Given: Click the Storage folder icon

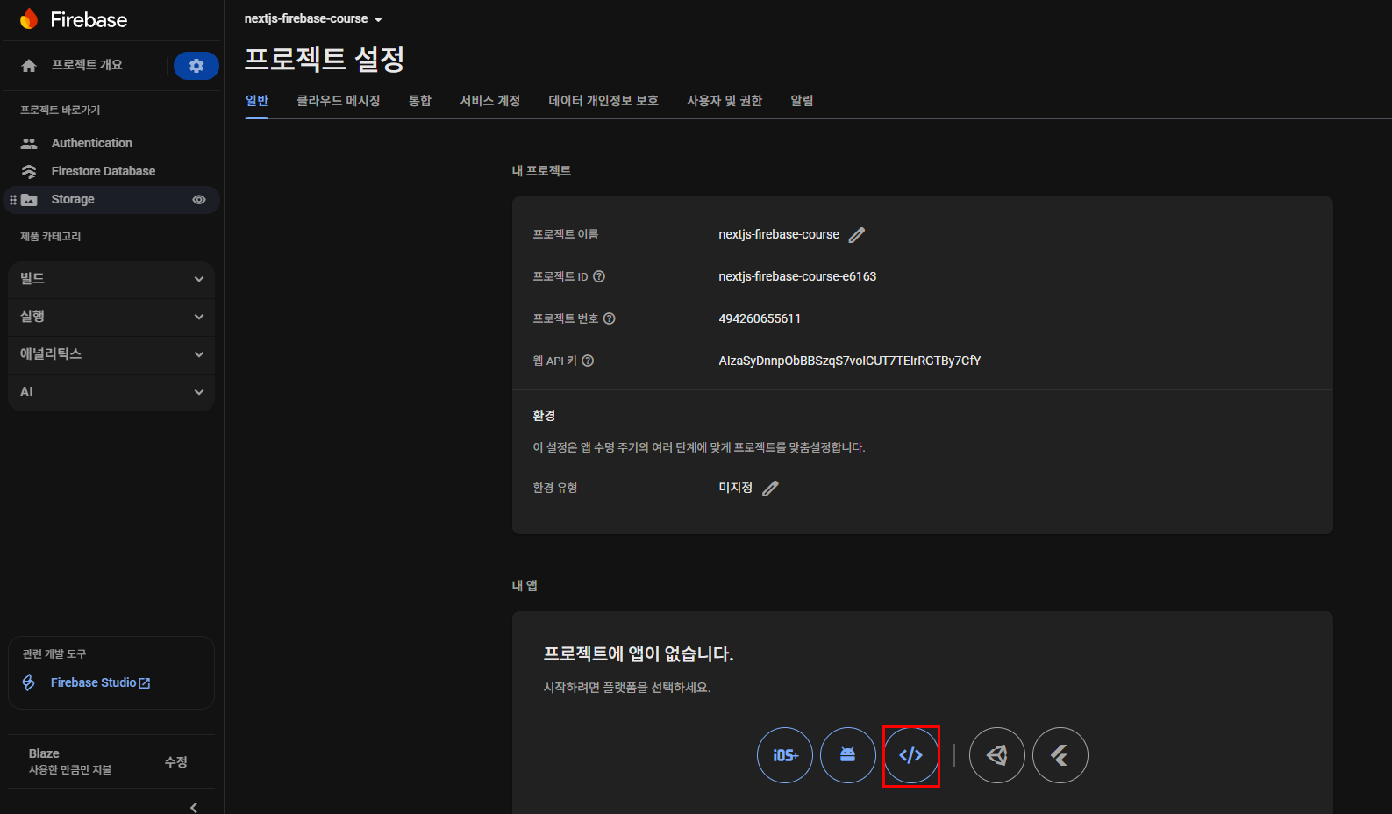Looking at the screenshot, I should (x=29, y=200).
